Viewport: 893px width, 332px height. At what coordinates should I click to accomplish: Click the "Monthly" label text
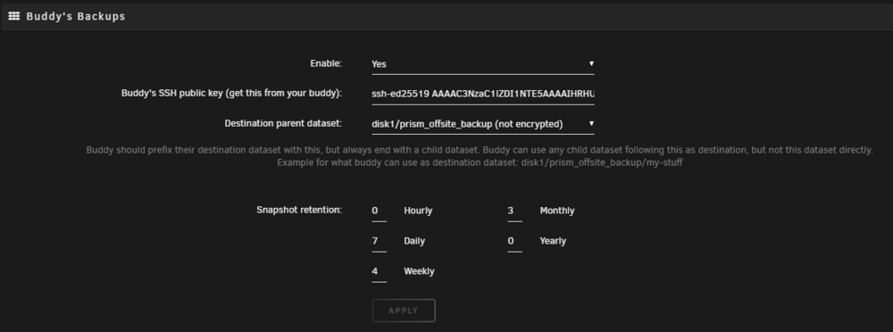click(x=557, y=211)
